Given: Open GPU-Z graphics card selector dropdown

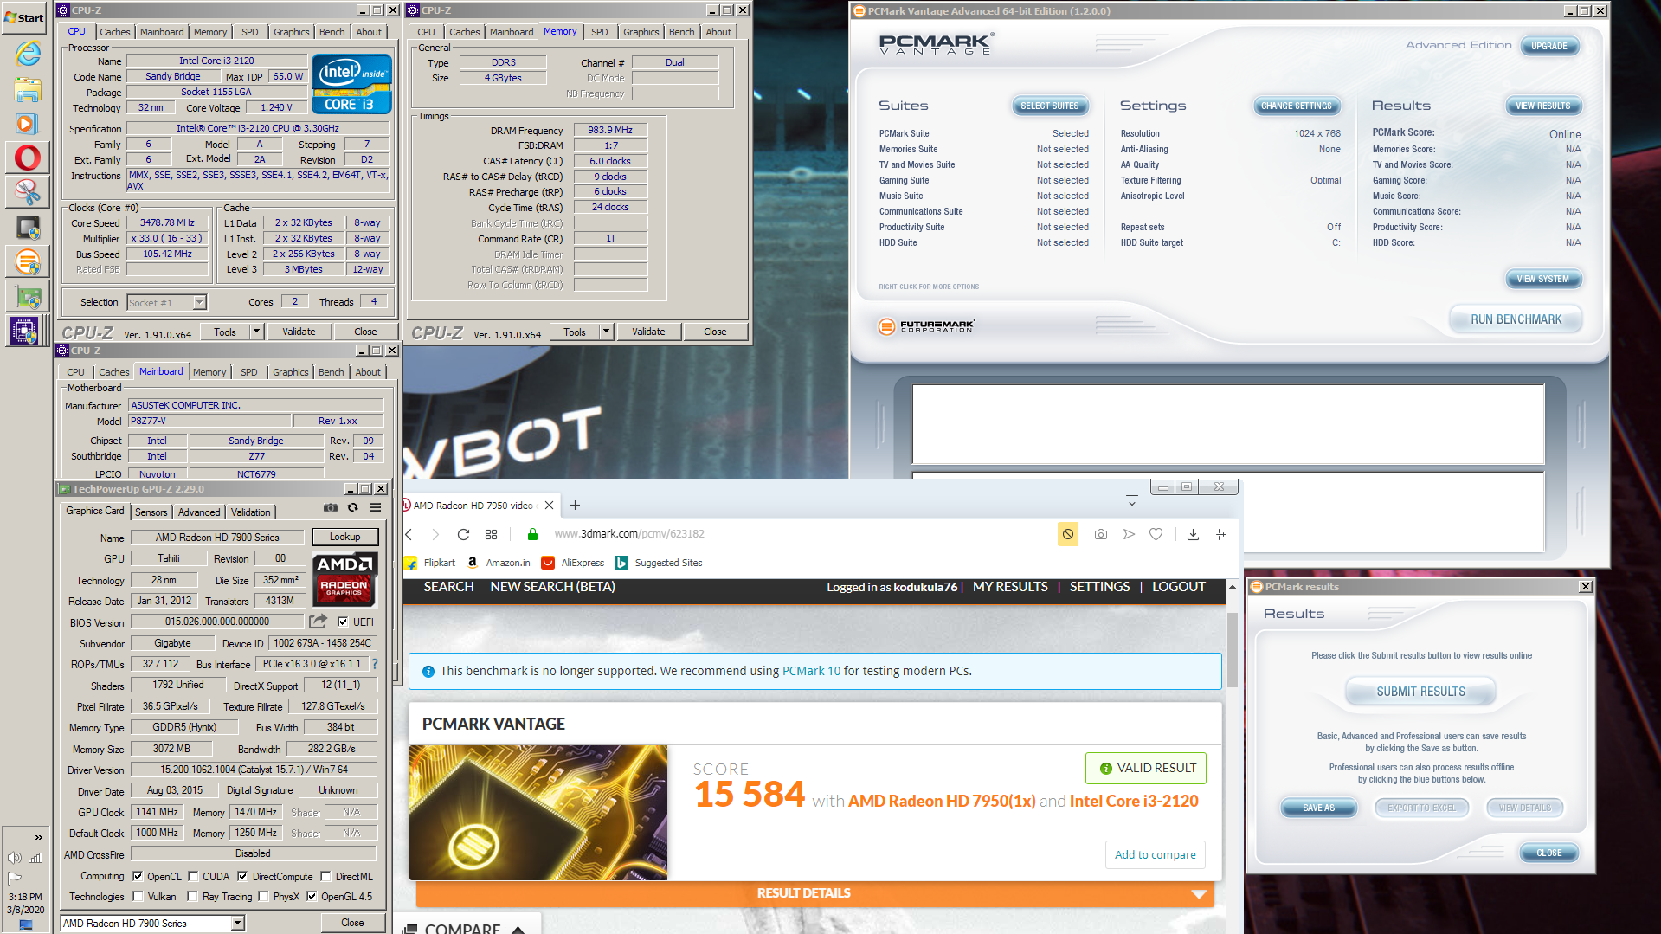Looking at the screenshot, I should tap(237, 924).
